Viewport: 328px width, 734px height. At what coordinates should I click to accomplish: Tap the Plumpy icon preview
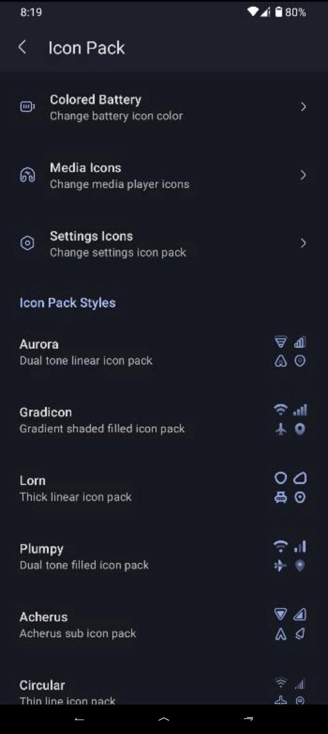coord(290,556)
